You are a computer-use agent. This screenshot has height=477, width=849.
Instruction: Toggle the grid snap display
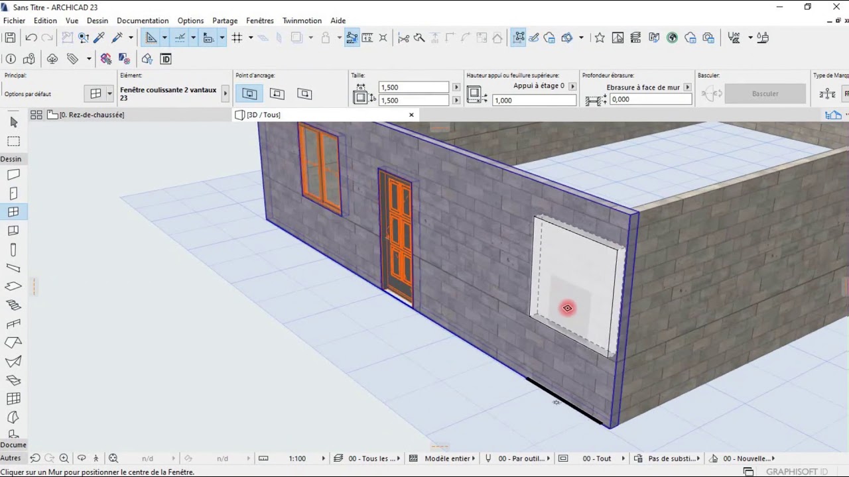[237, 38]
